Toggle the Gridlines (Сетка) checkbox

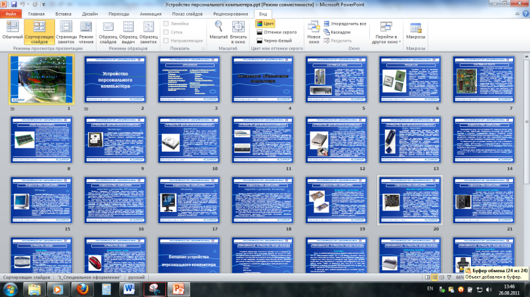(x=166, y=32)
